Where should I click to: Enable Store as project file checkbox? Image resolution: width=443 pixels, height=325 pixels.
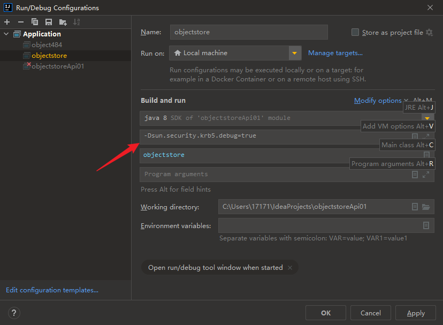click(x=355, y=33)
